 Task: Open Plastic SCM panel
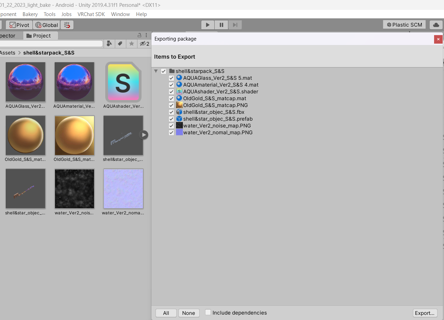coord(404,25)
